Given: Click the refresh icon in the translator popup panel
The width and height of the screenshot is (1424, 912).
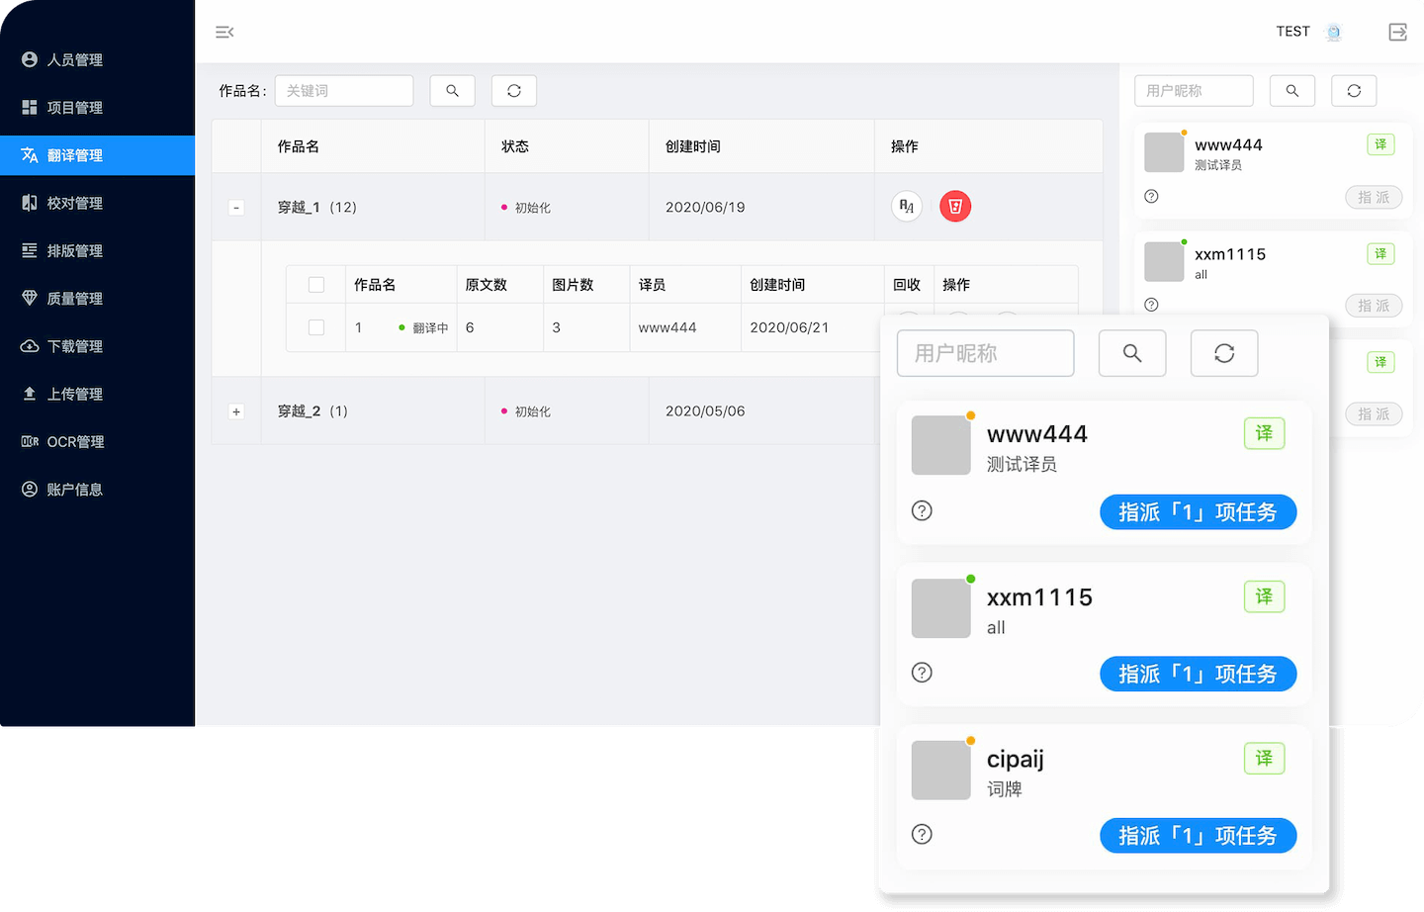Looking at the screenshot, I should pyautogui.click(x=1224, y=353).
